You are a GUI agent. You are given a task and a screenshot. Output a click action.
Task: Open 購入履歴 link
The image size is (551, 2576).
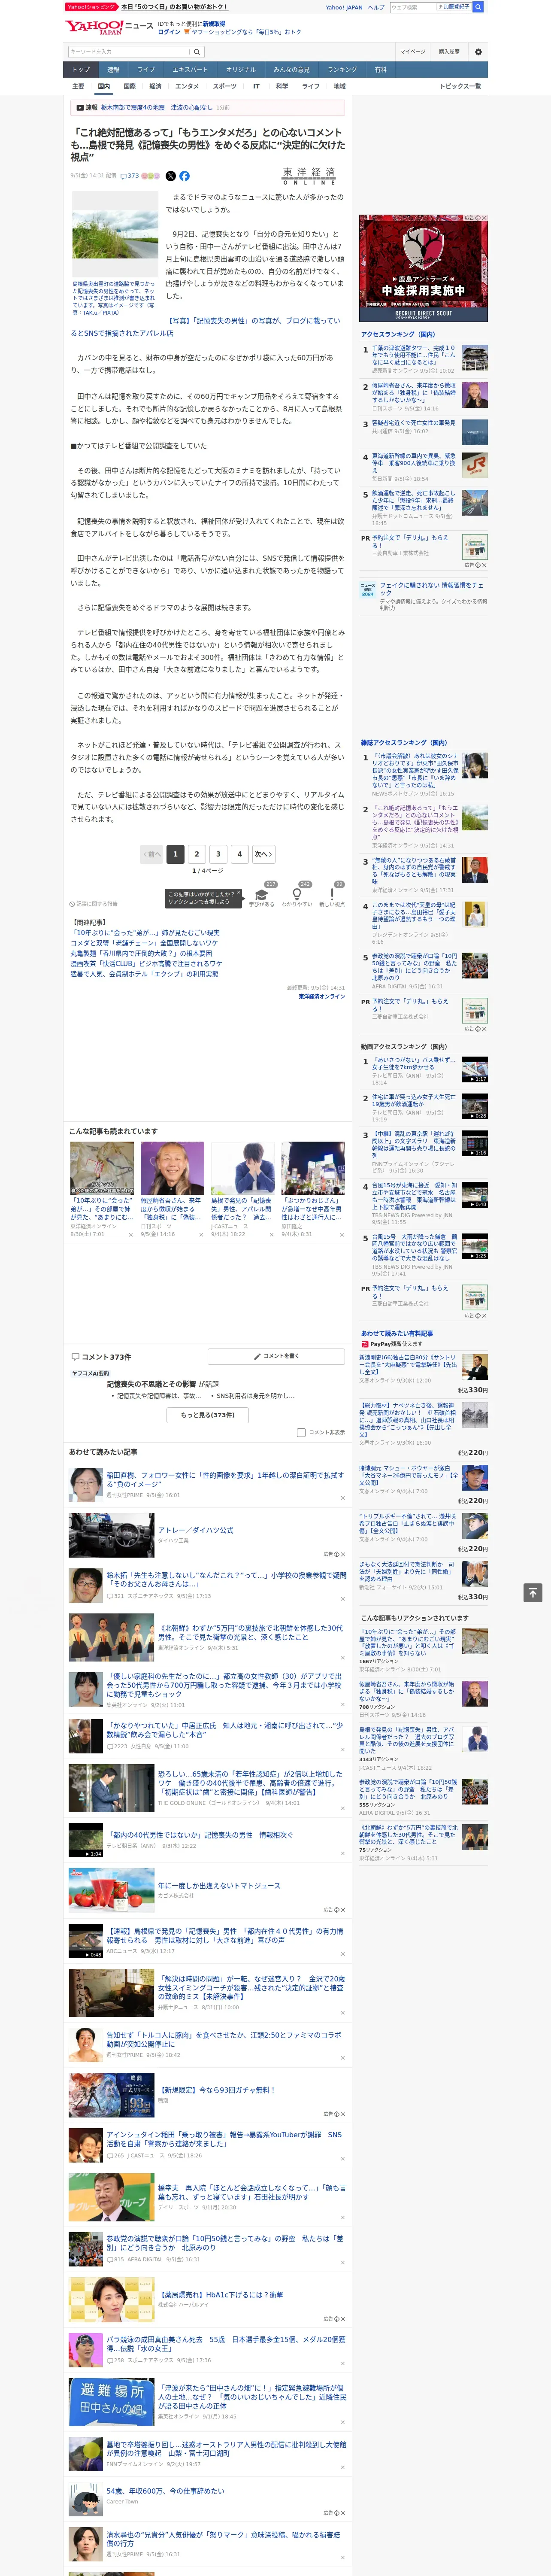(x=449, y=52)
